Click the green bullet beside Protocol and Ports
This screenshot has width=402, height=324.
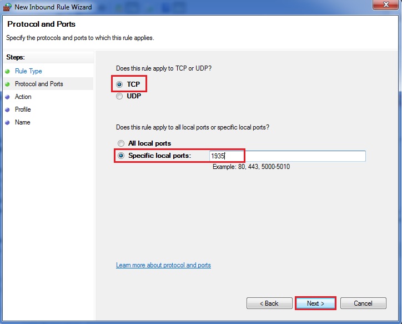(x=7, y=84)
